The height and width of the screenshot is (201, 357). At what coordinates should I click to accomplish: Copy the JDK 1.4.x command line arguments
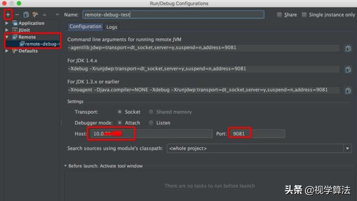point(348,70)
